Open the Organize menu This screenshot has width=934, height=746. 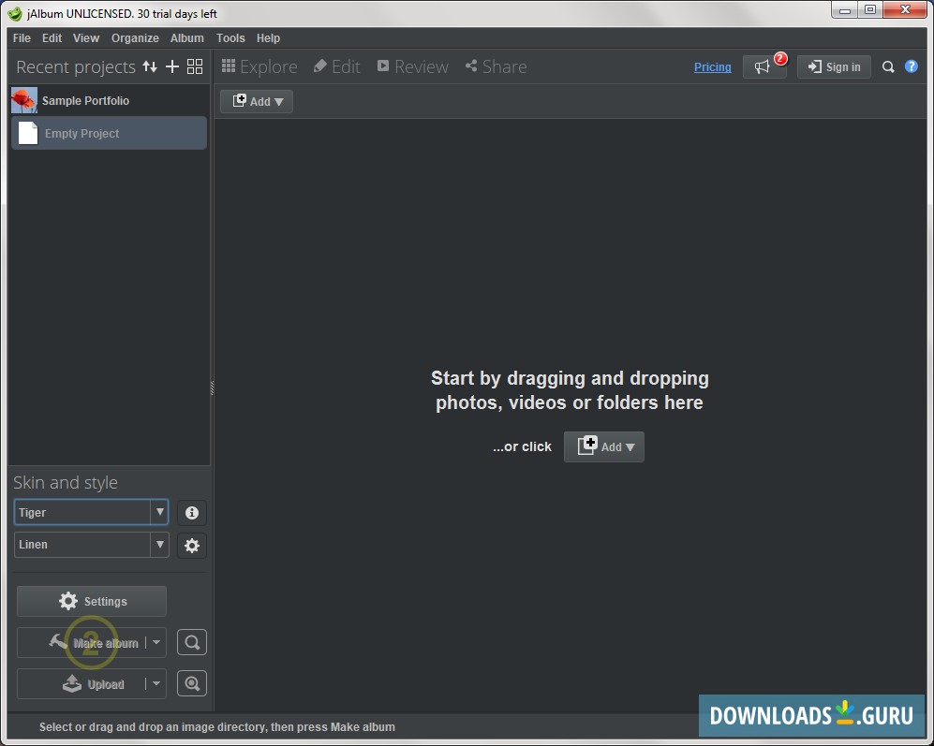coord(135,38)
